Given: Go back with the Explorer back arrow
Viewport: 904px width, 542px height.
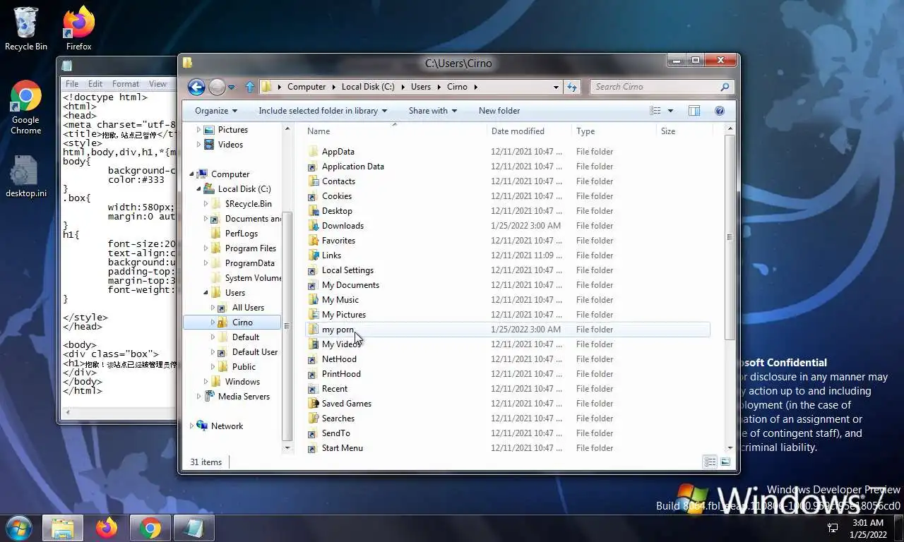Looking at the screenshot, I should coord(196,87).
